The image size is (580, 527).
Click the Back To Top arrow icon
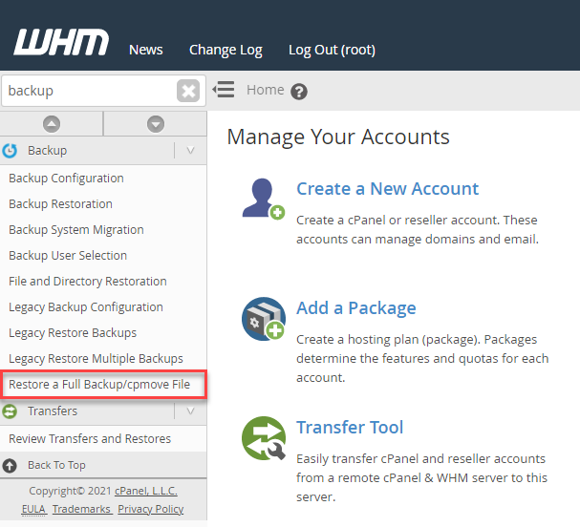(10, 466)
